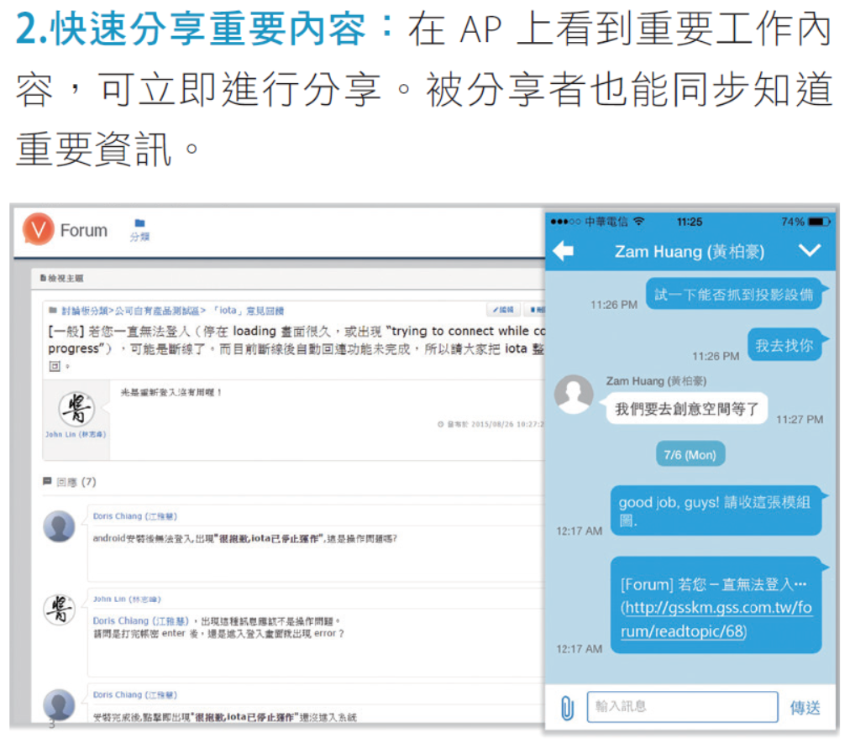
Task: Click John Lin's avatar in topic post
Action: coord(76,410)
